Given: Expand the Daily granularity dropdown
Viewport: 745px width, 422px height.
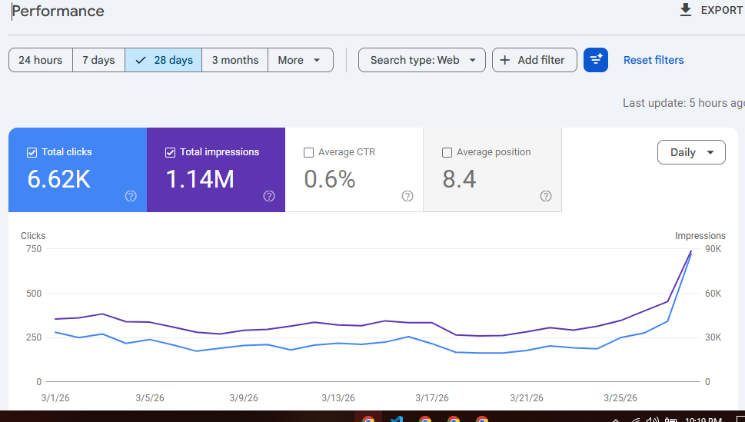Looking at the screenshot, I should point(691,152).
